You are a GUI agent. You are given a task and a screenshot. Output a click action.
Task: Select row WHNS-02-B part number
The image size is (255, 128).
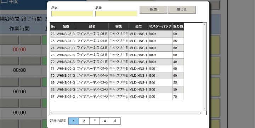pos(66,55)
